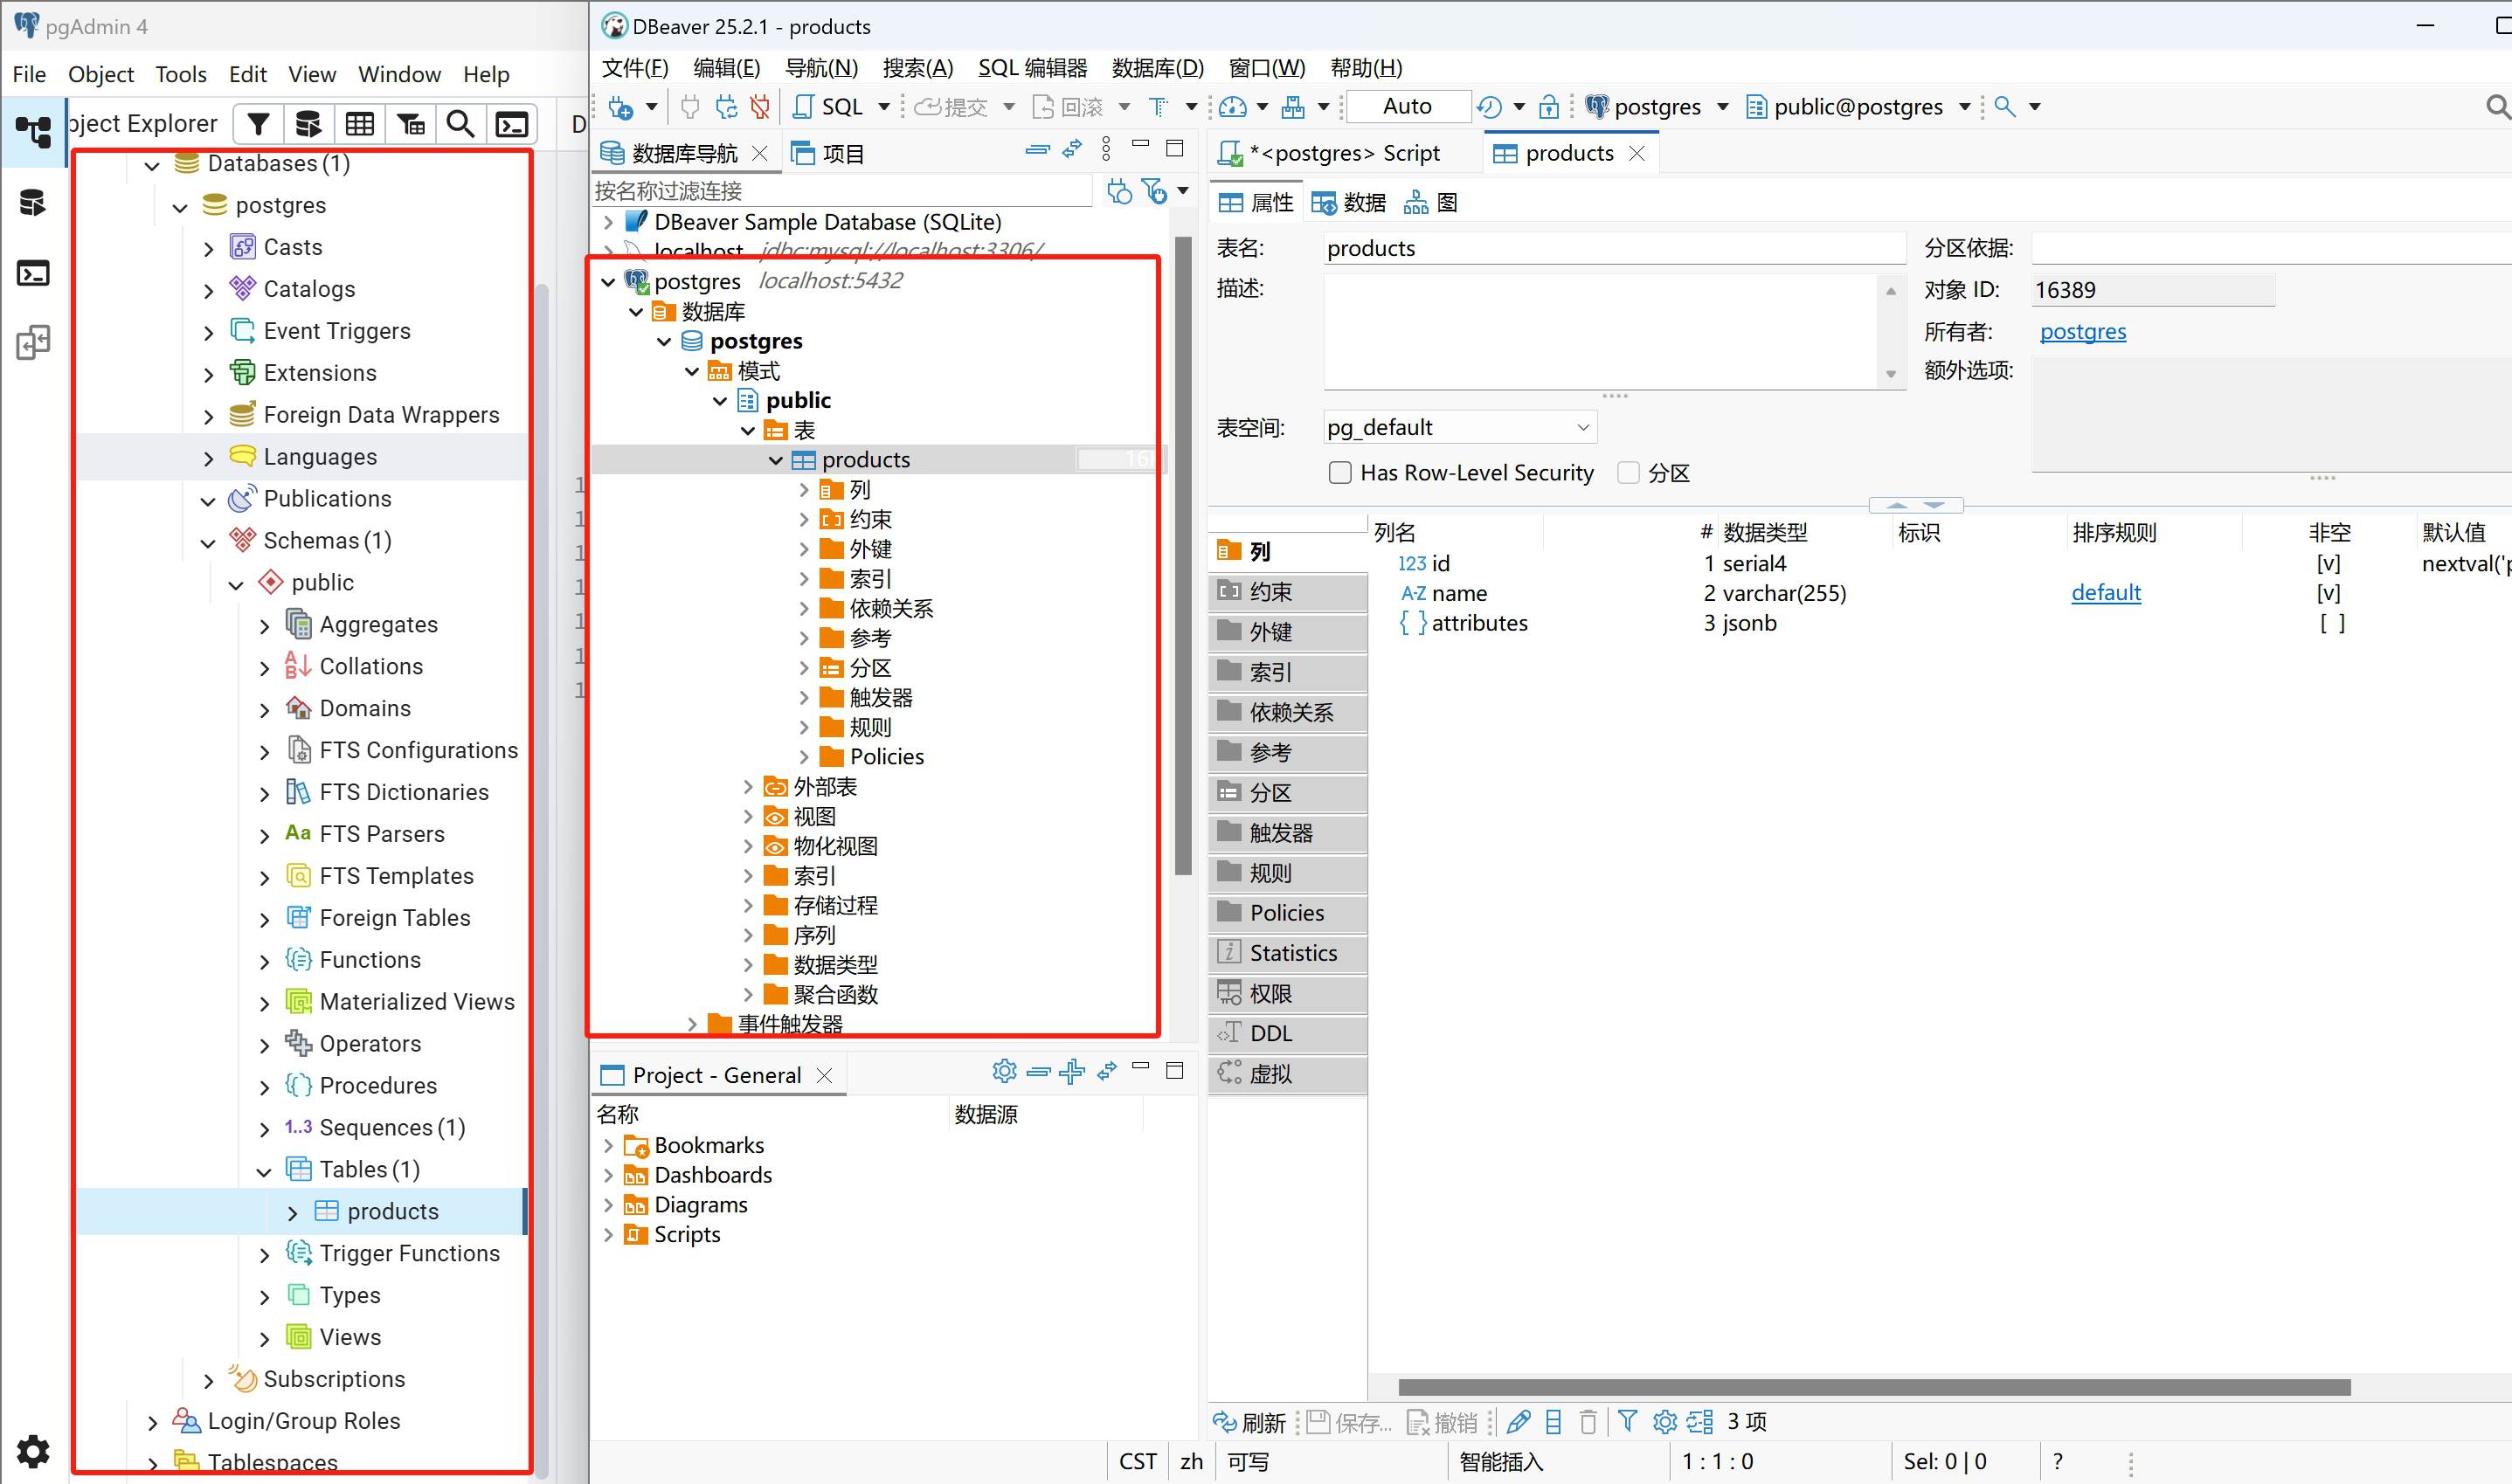
Task: Click DBeaver disconnect red plug icon
Action: (x=761, y=106)
